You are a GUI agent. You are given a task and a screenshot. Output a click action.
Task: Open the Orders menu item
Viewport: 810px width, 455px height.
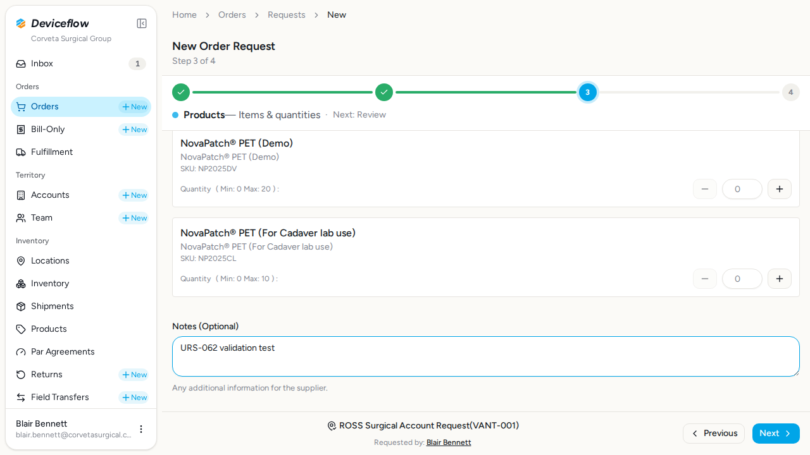[x=81, y=107]
